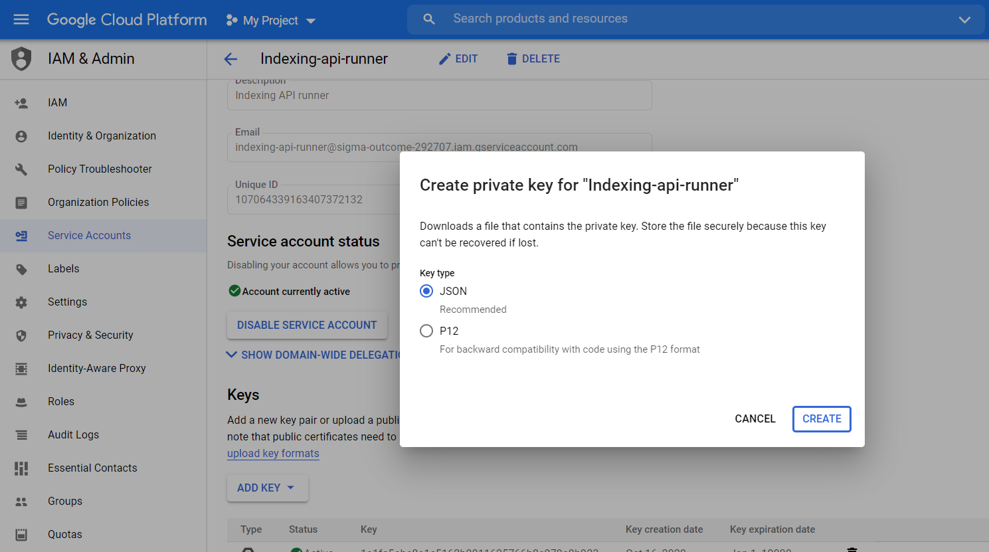Viewport: 989px width, 552px height.
Task: Click the Groups people icon
Action: click(x=21, y=502)
